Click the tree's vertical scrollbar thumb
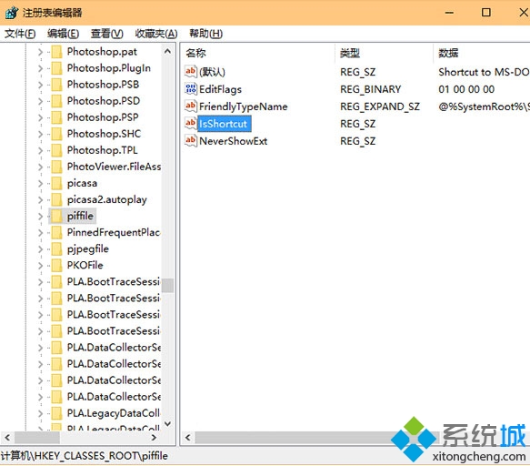The height and width of the screenshot is (466, 530). pyautogui.click(x=167, y=285)
